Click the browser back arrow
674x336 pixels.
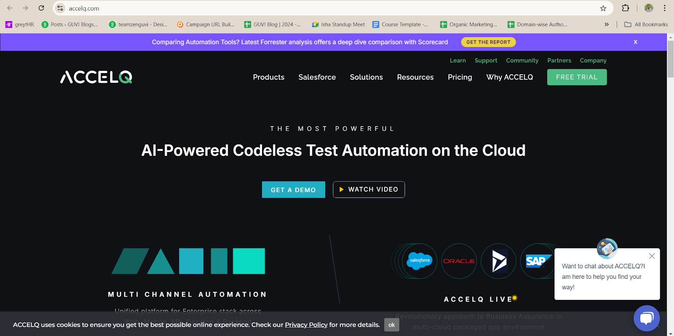coord(10,8)
